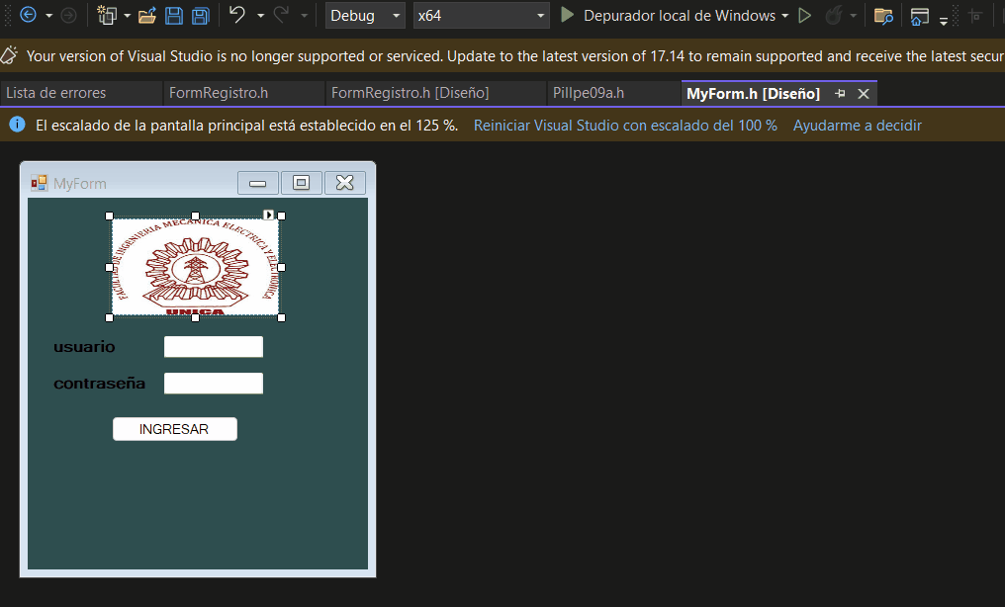Open the Navigate Backward history dropdown arrow

[x=48, y=16]
